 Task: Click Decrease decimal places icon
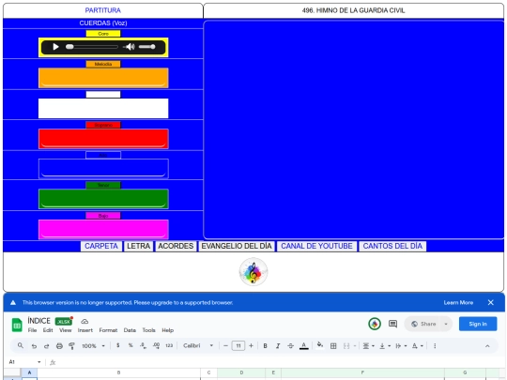144,345
